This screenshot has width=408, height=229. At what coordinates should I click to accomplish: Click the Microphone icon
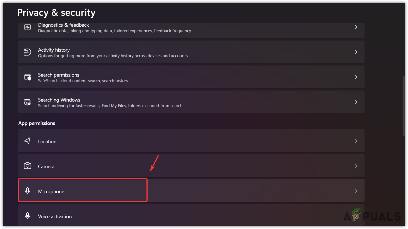click(x=28, y=191)
